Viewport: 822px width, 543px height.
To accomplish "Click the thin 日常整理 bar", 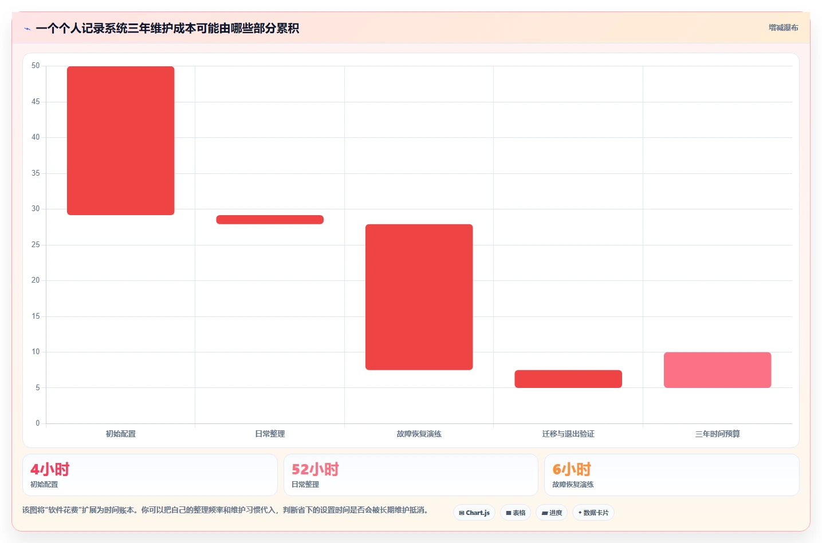I will pyautogui.click(x=270, y=220).
